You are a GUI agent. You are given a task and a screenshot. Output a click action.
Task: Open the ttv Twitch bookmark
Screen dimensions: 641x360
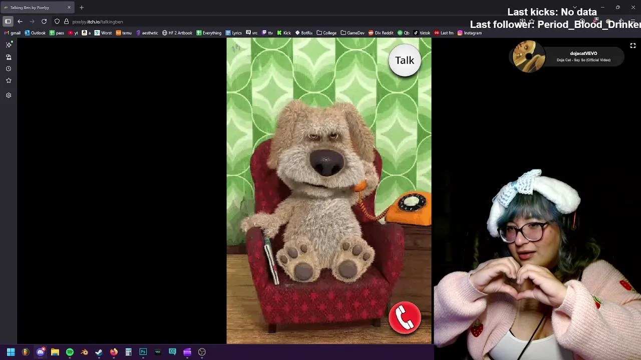(267, 33)
